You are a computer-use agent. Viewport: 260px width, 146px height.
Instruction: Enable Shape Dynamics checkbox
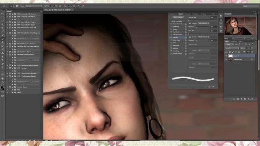click(171, 24)
